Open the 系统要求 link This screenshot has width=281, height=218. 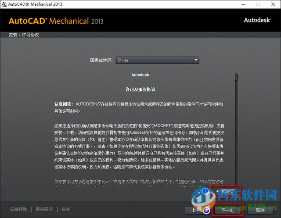click(x=44, y=209)
